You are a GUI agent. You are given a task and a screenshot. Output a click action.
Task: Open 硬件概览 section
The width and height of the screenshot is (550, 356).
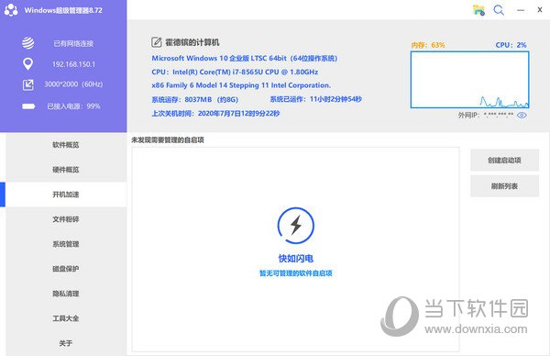(66, 170)
